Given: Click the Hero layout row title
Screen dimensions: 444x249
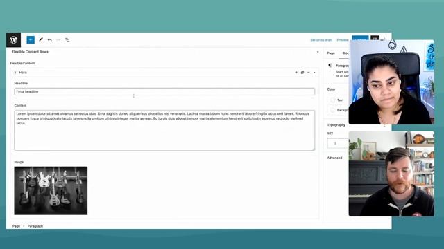Looking at the screenshot, I should 23,73.
